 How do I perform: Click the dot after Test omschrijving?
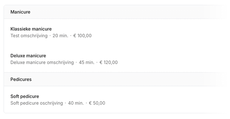tap(50, 36)
